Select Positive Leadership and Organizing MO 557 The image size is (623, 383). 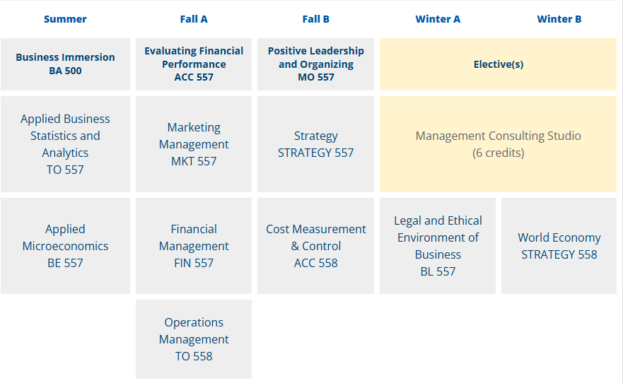tap(315, 64)
